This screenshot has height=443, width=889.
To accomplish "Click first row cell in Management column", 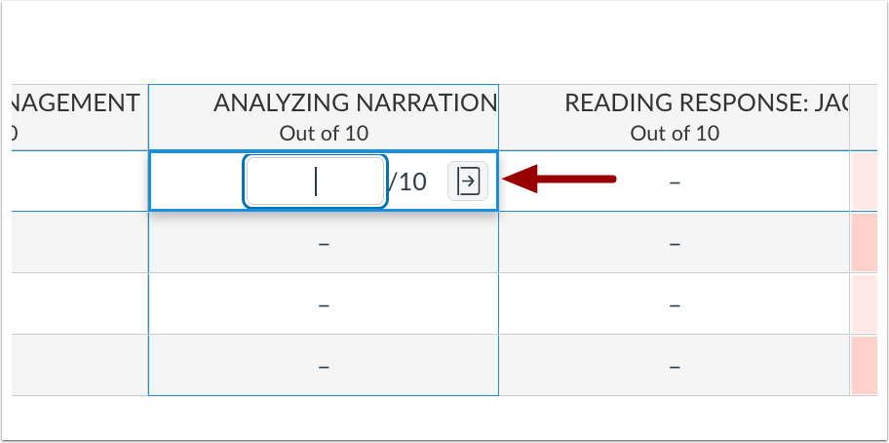I will point(80,181).
